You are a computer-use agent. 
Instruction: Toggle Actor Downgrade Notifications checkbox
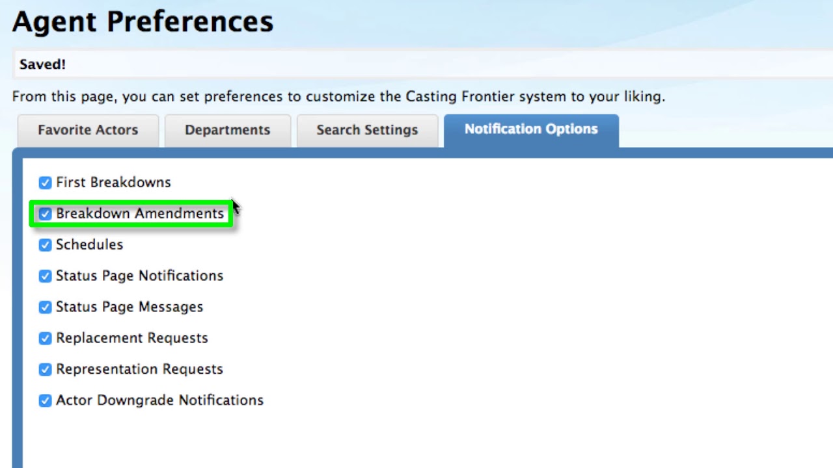(45, 401)
